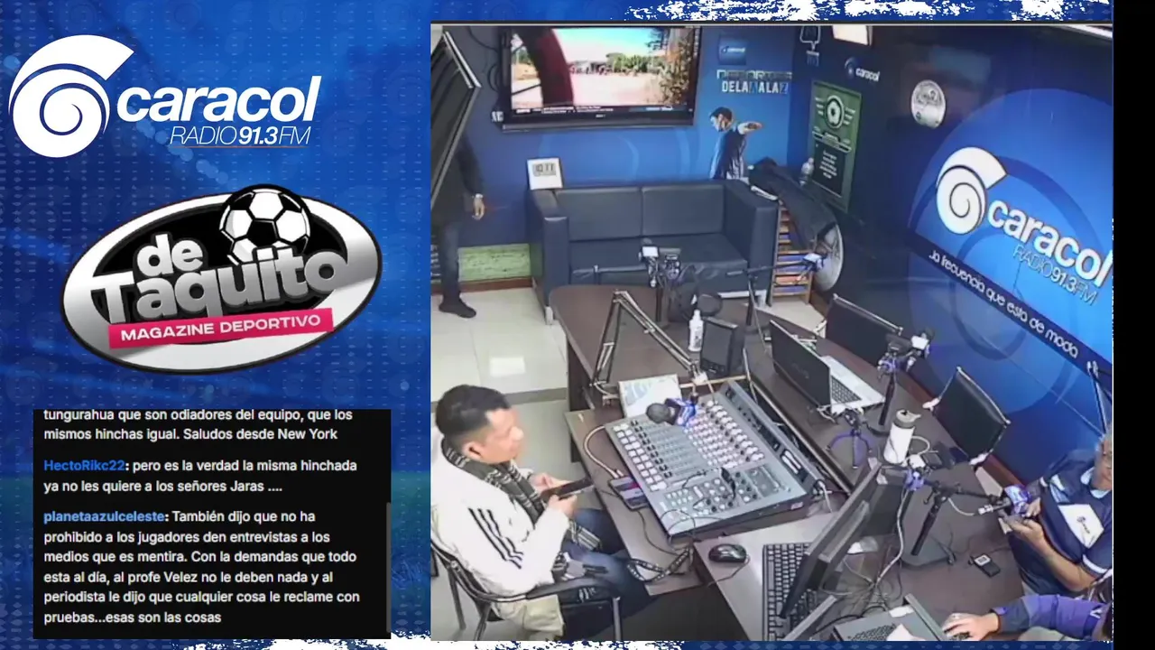The width and height of the screenshot is (1155, 650).
Task: Click the Caracol wall logo in the studio video
Action: [1022, 226]
